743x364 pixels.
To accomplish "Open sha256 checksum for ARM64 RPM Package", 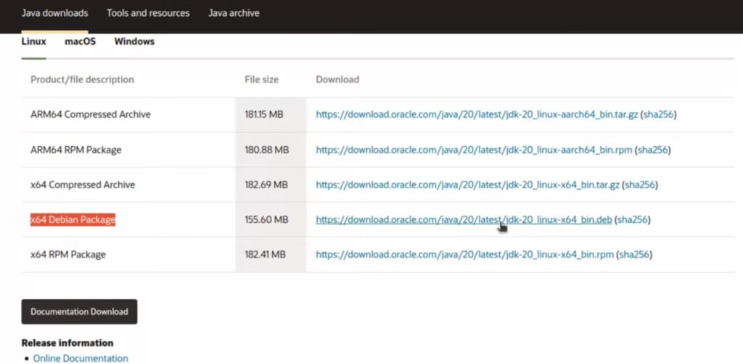I will point(653,150).
